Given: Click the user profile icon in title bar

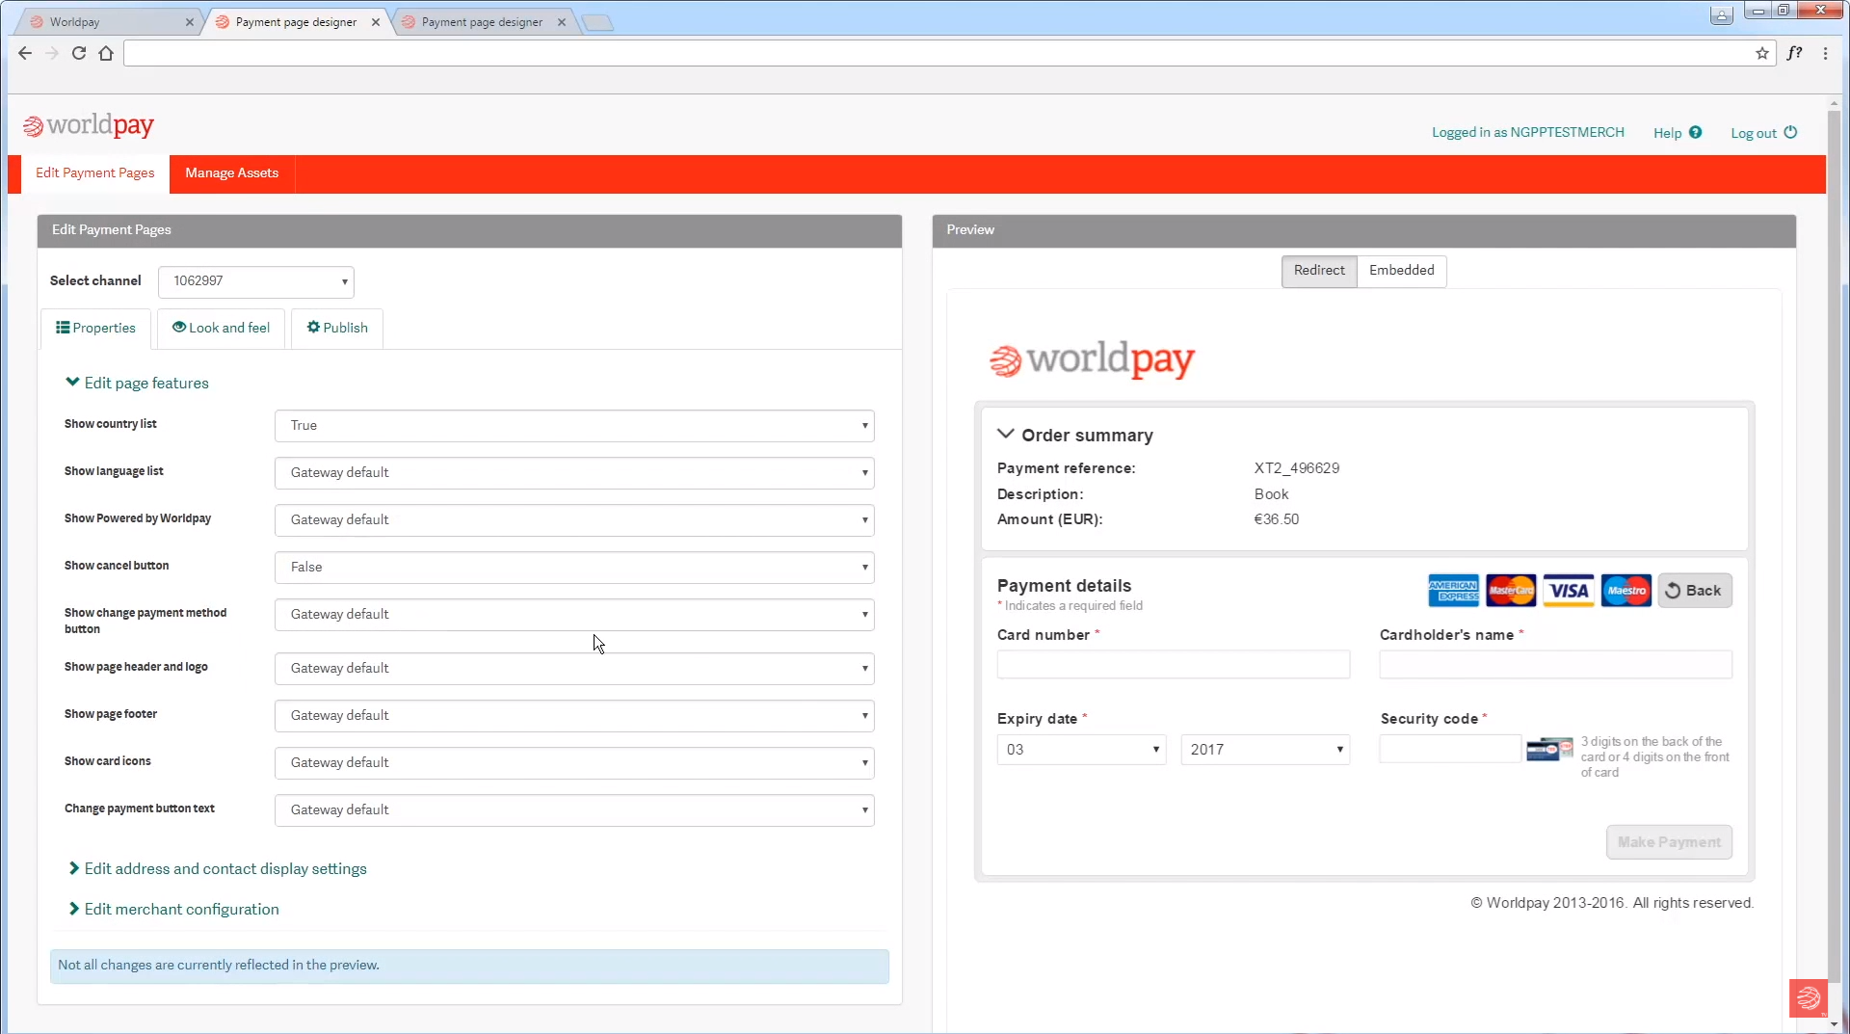Looking at the screenshot, I should point(1722,13).
